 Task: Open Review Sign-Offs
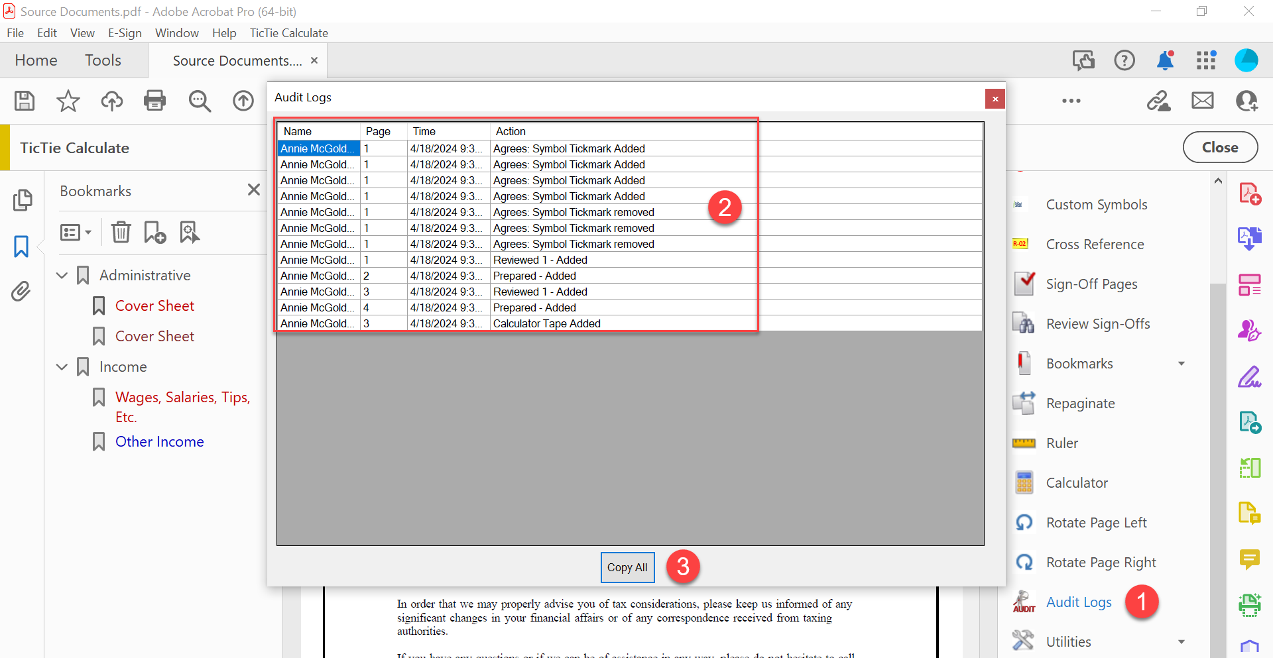tap(1098, 323)
